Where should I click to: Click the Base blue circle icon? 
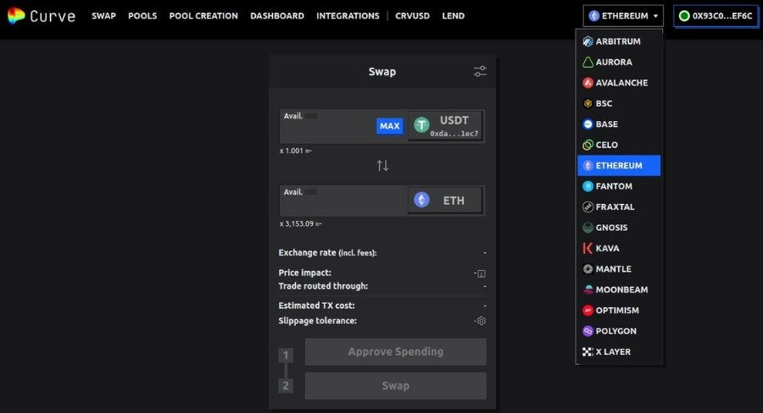point(588,124)
